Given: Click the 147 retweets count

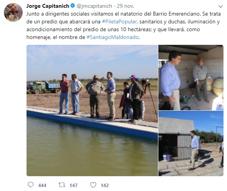Looking at the screenshot, I should tap(74, 186).
